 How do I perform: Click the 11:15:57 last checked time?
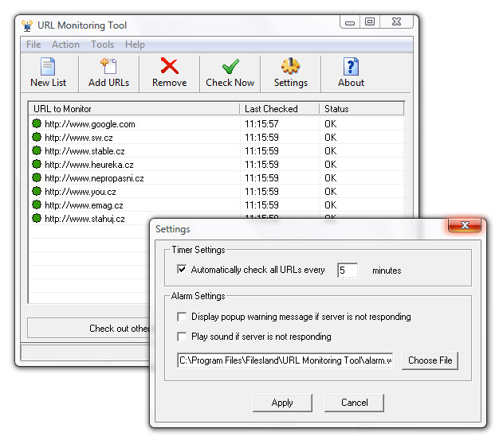(261, 123)
